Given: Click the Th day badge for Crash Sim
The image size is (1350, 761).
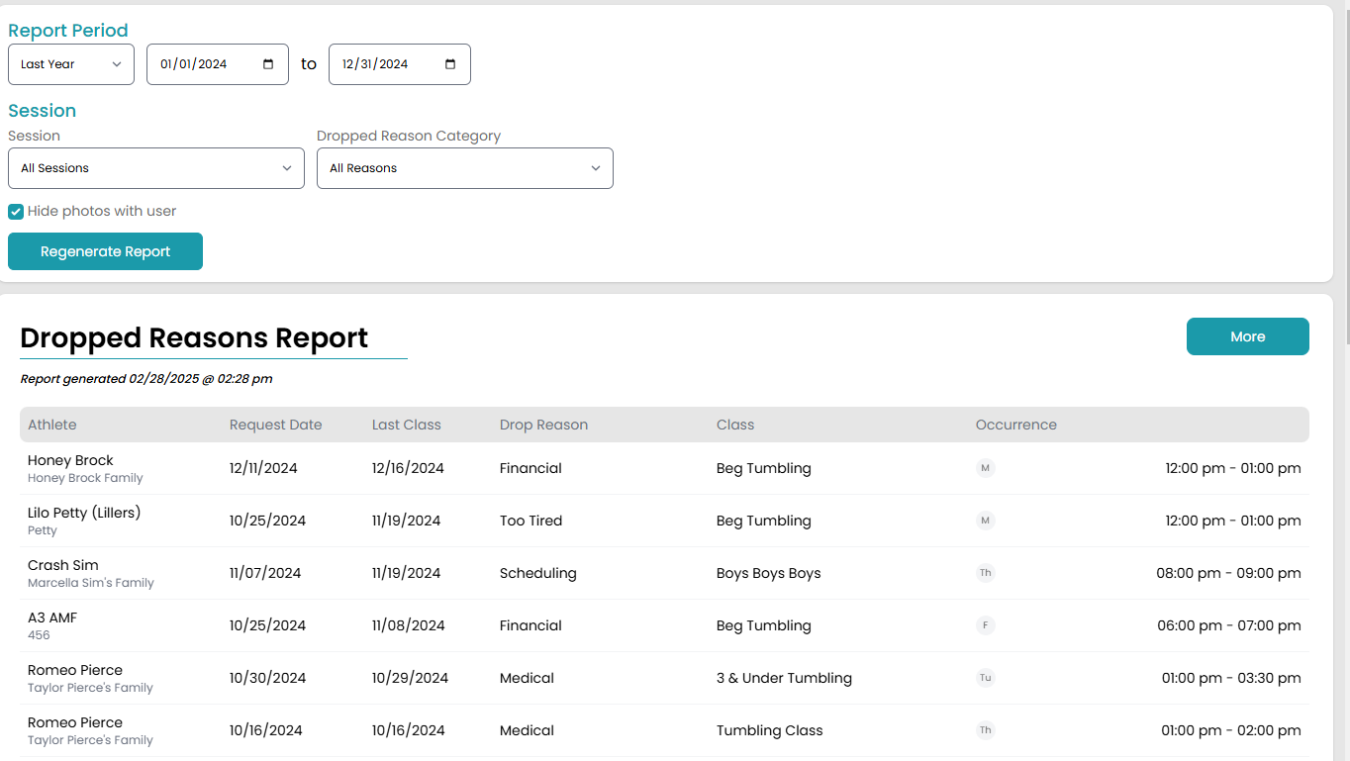Looking at the screenshot, I should click(x=985, y=573).
